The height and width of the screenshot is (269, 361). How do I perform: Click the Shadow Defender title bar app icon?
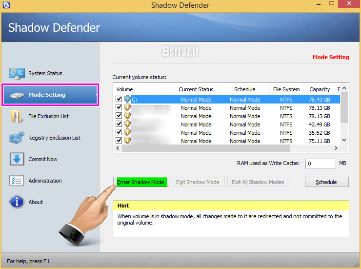[6, 5]
